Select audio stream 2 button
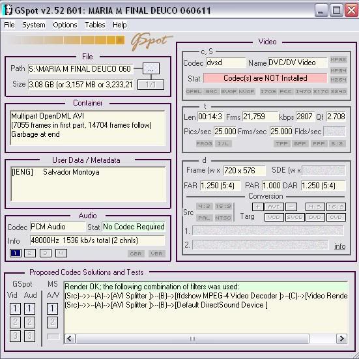This screenshot has height=359, width=359. pyautogui.click(x=30, y=253)
